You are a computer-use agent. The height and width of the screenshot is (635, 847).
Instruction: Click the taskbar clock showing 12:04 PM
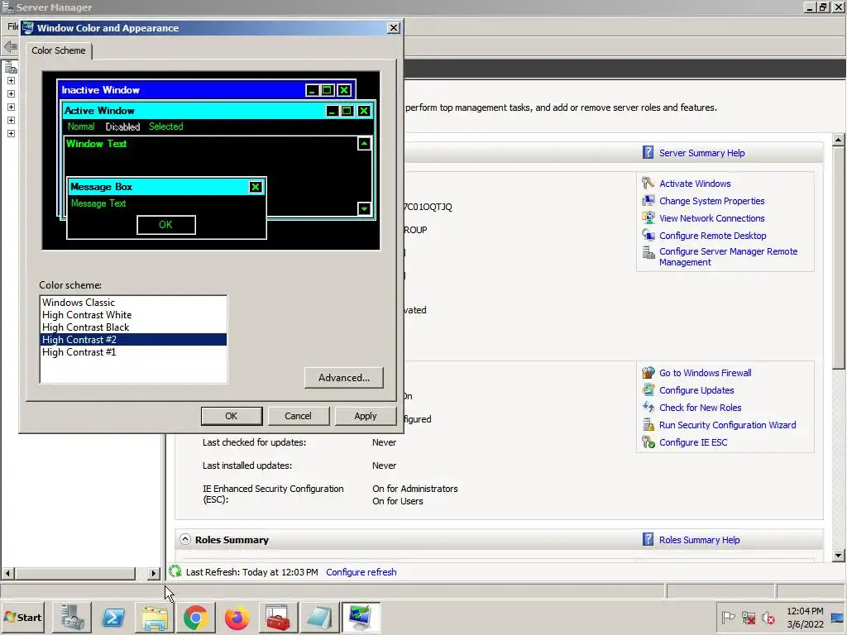pos(805,611)
